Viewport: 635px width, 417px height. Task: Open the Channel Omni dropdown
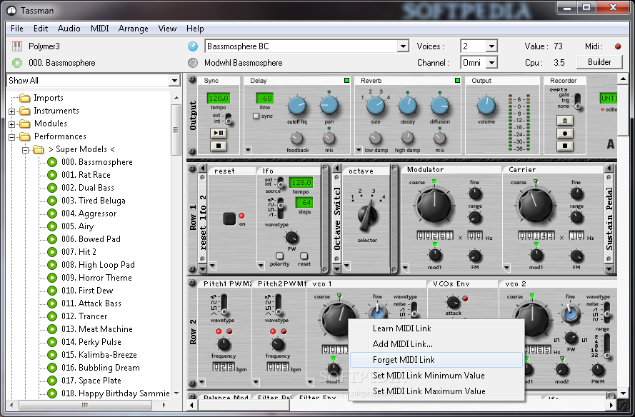point(491,63)
